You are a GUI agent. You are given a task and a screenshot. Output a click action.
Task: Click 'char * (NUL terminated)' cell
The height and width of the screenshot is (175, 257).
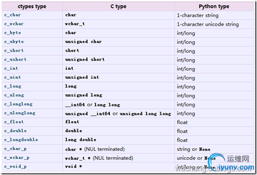pos(95,149)
